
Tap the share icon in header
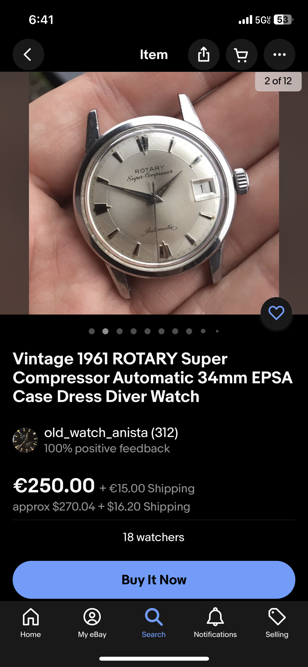(203, 55)
